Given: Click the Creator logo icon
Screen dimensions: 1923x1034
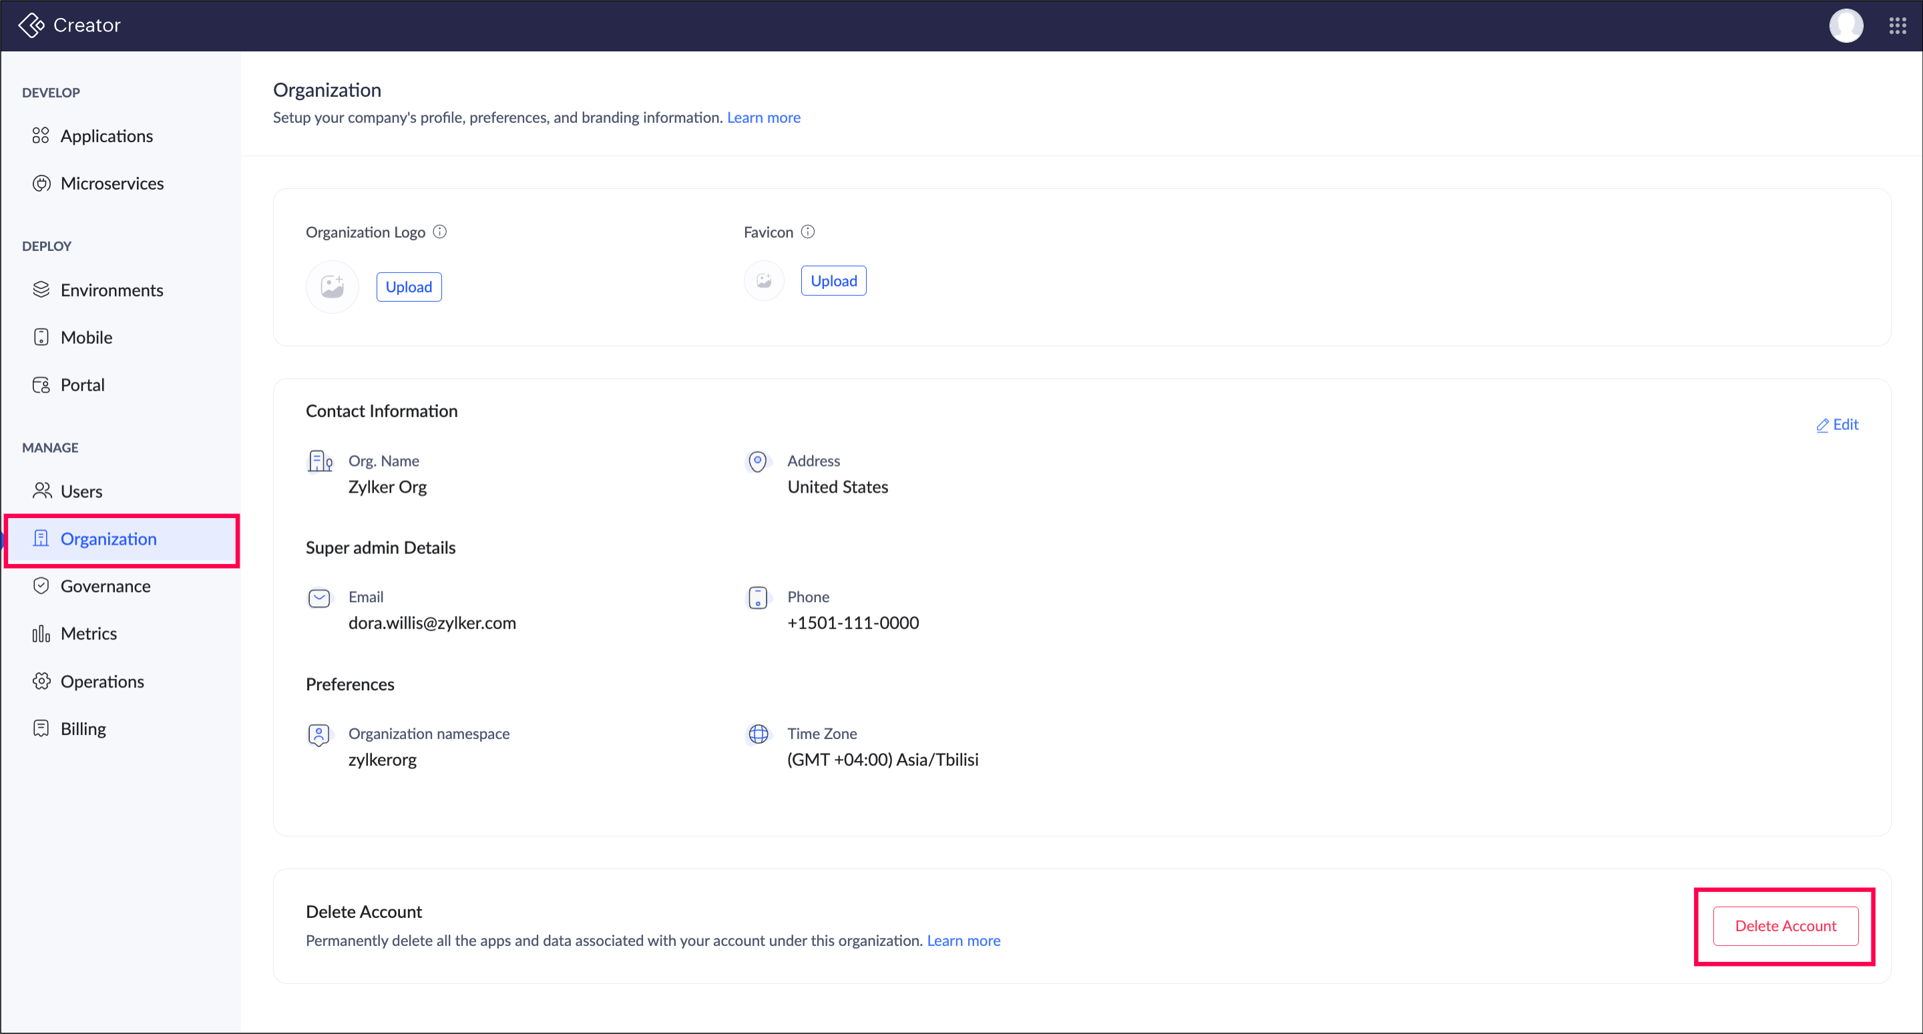Looking at the screenshot, I should pos(31,25).
